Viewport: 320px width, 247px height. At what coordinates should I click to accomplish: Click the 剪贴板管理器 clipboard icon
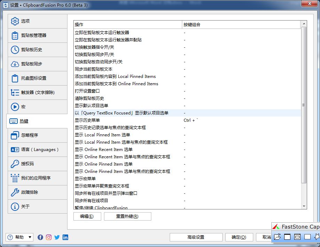click(15, 35)
